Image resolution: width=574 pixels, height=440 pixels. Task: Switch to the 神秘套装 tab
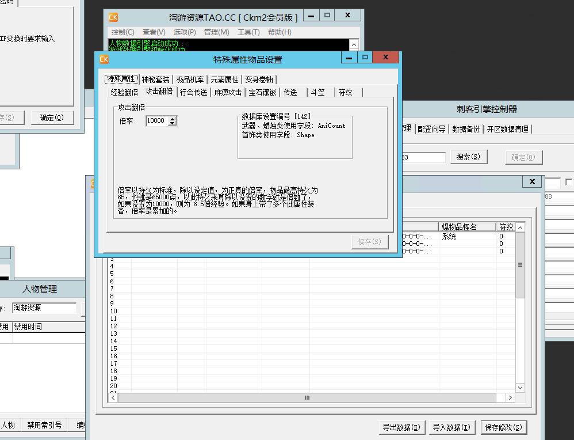pos(155,79)
